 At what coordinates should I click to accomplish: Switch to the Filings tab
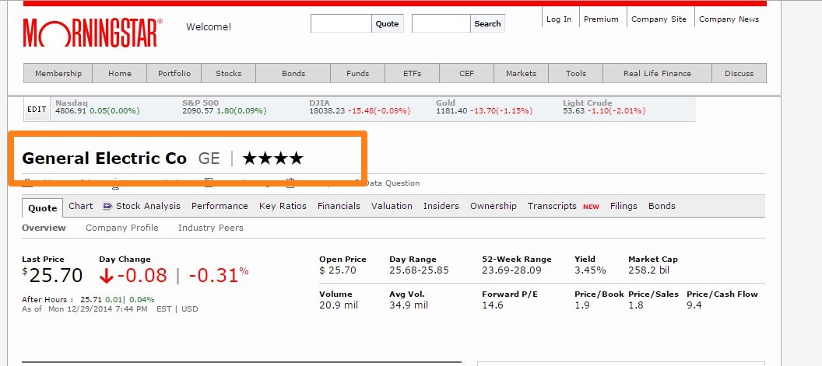pyautogui.click(x=624, y=206)
